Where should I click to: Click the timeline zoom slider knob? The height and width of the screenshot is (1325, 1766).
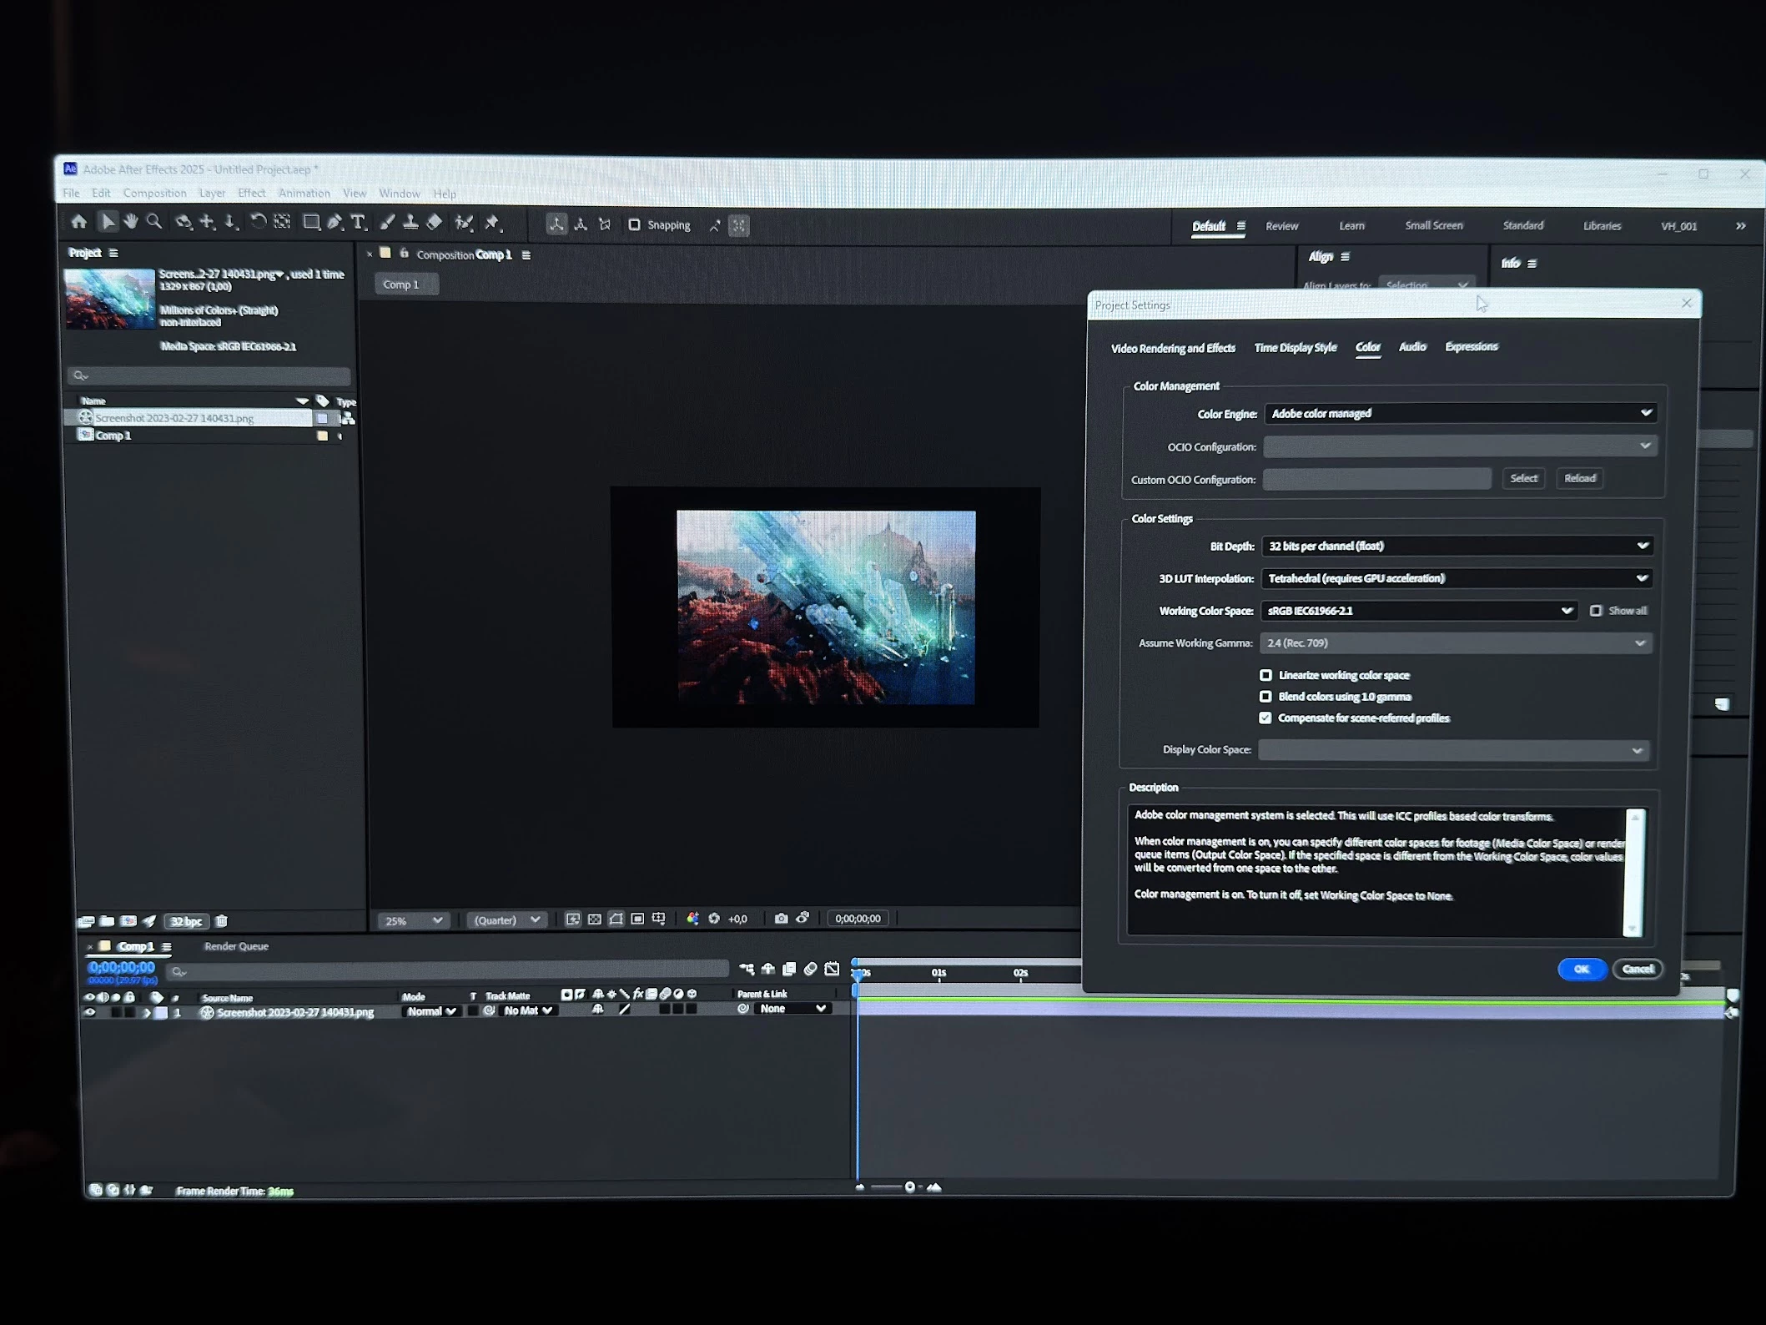click(909, 1187)
